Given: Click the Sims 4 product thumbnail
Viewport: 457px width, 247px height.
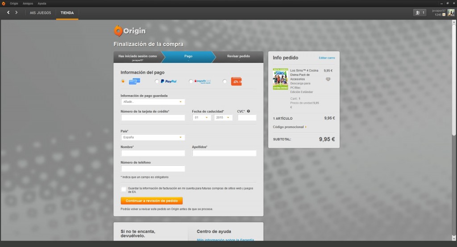Looking at the screenshot, I should pyautogui.click(x=280, y=79).
